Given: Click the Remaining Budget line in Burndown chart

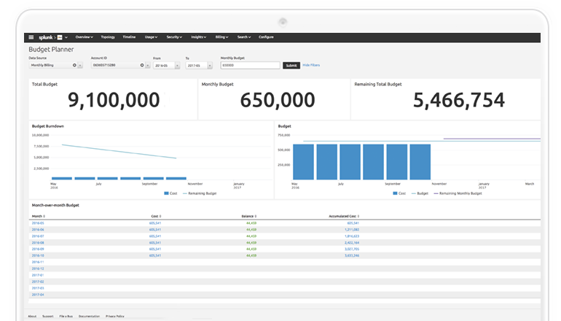Looking at the screenshot, I should [119, 151].
